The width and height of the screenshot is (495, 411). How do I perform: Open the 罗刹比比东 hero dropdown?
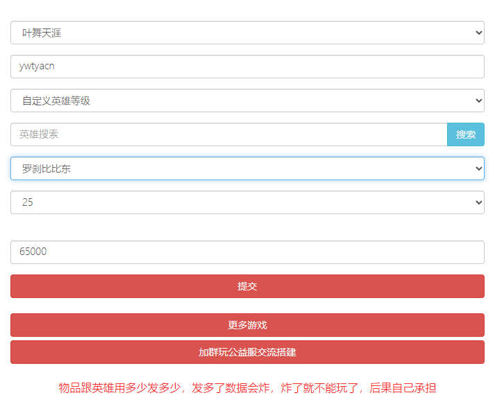[247, 168]
